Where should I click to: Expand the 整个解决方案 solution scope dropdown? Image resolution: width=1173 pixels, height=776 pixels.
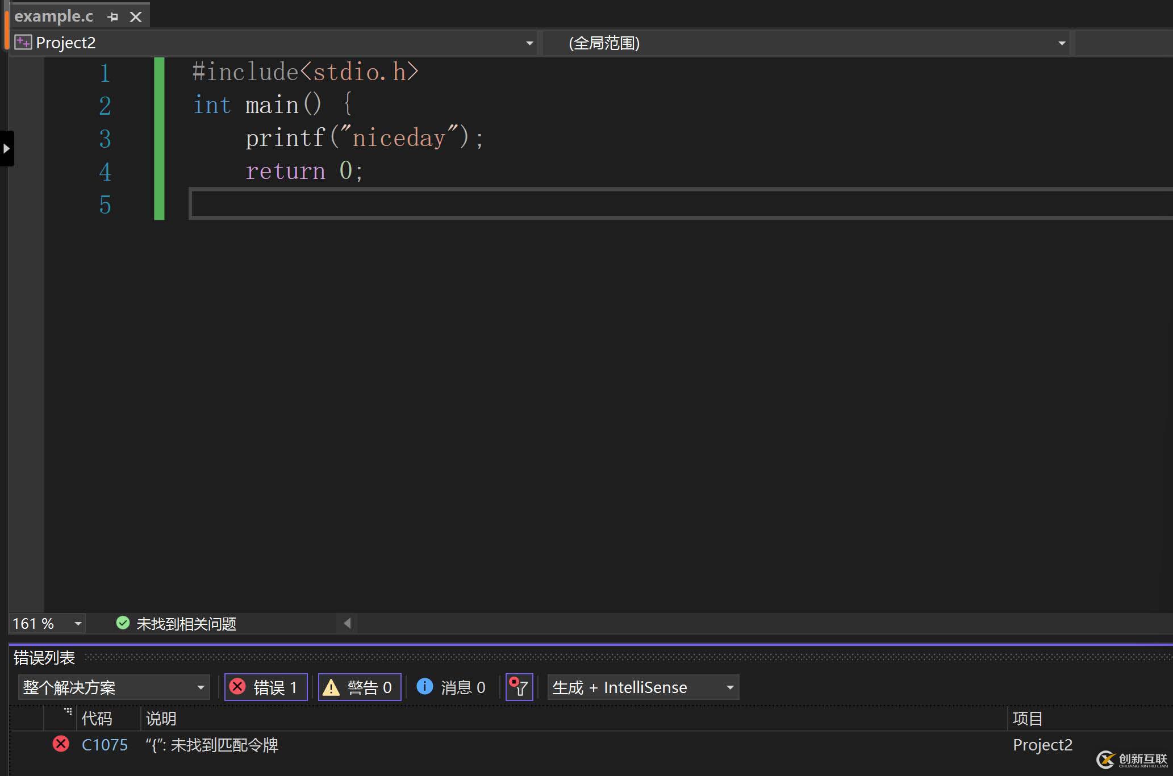[201, 687]
